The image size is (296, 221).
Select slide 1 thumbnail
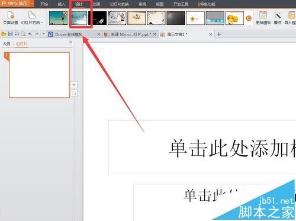39,75
